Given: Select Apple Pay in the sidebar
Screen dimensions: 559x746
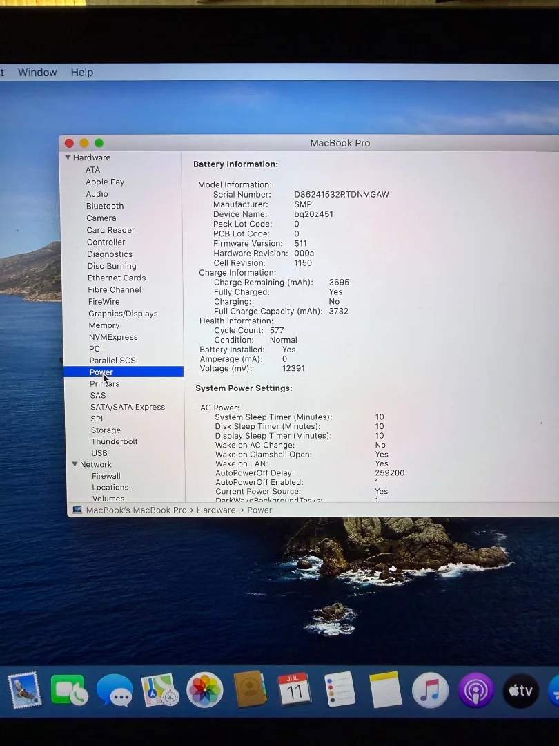Looking at the screenshot, I should tap(105, 182).
